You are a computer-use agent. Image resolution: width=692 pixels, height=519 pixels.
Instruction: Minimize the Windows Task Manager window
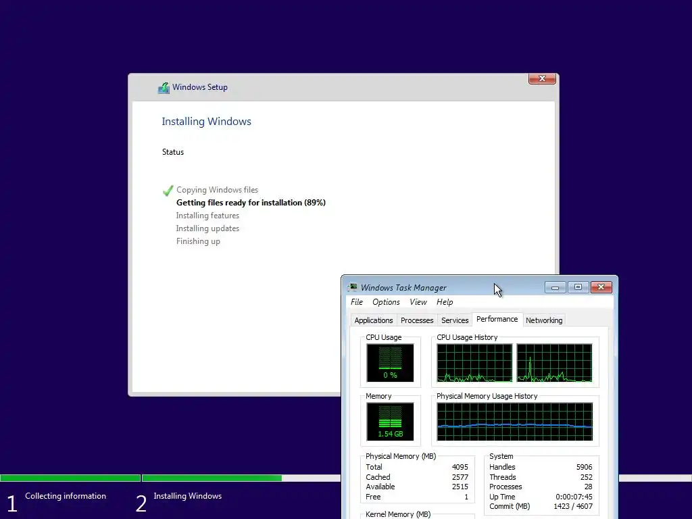(555, 287)
